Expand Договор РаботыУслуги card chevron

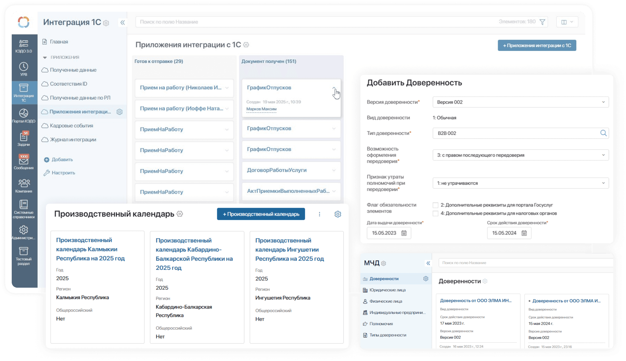click(x=334, y=170)
